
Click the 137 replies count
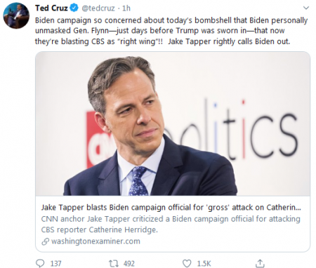[55, 264]
